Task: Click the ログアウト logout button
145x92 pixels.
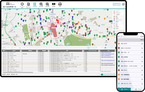Action: [x=117, y=4]
